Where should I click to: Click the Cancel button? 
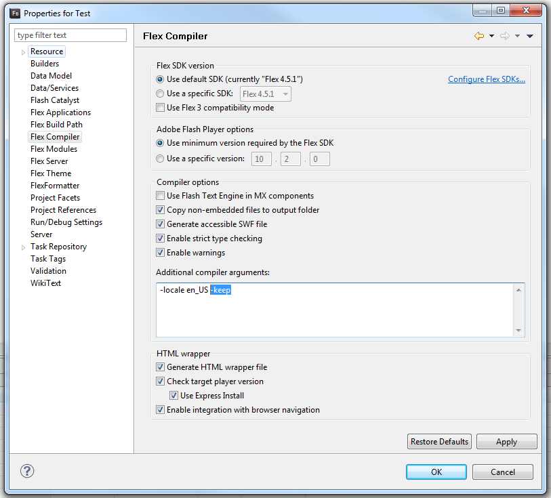pos(502,472)
